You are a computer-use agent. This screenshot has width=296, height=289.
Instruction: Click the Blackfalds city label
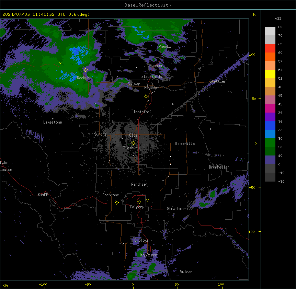[x=151, y=77]
